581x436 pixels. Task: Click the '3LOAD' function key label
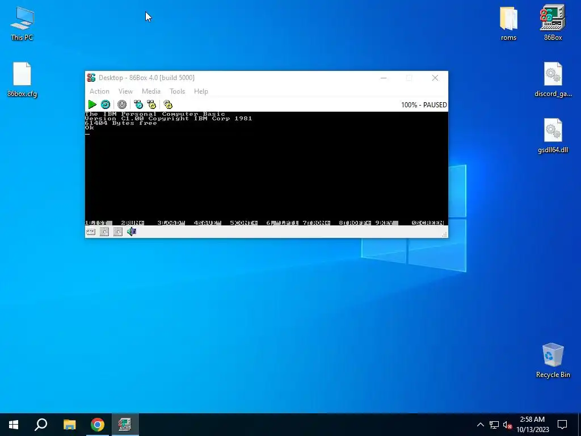(171, 223)
